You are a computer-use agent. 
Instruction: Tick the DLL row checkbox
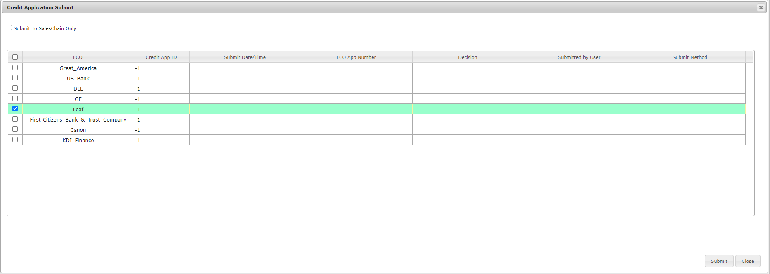click(x=15, y=88)
